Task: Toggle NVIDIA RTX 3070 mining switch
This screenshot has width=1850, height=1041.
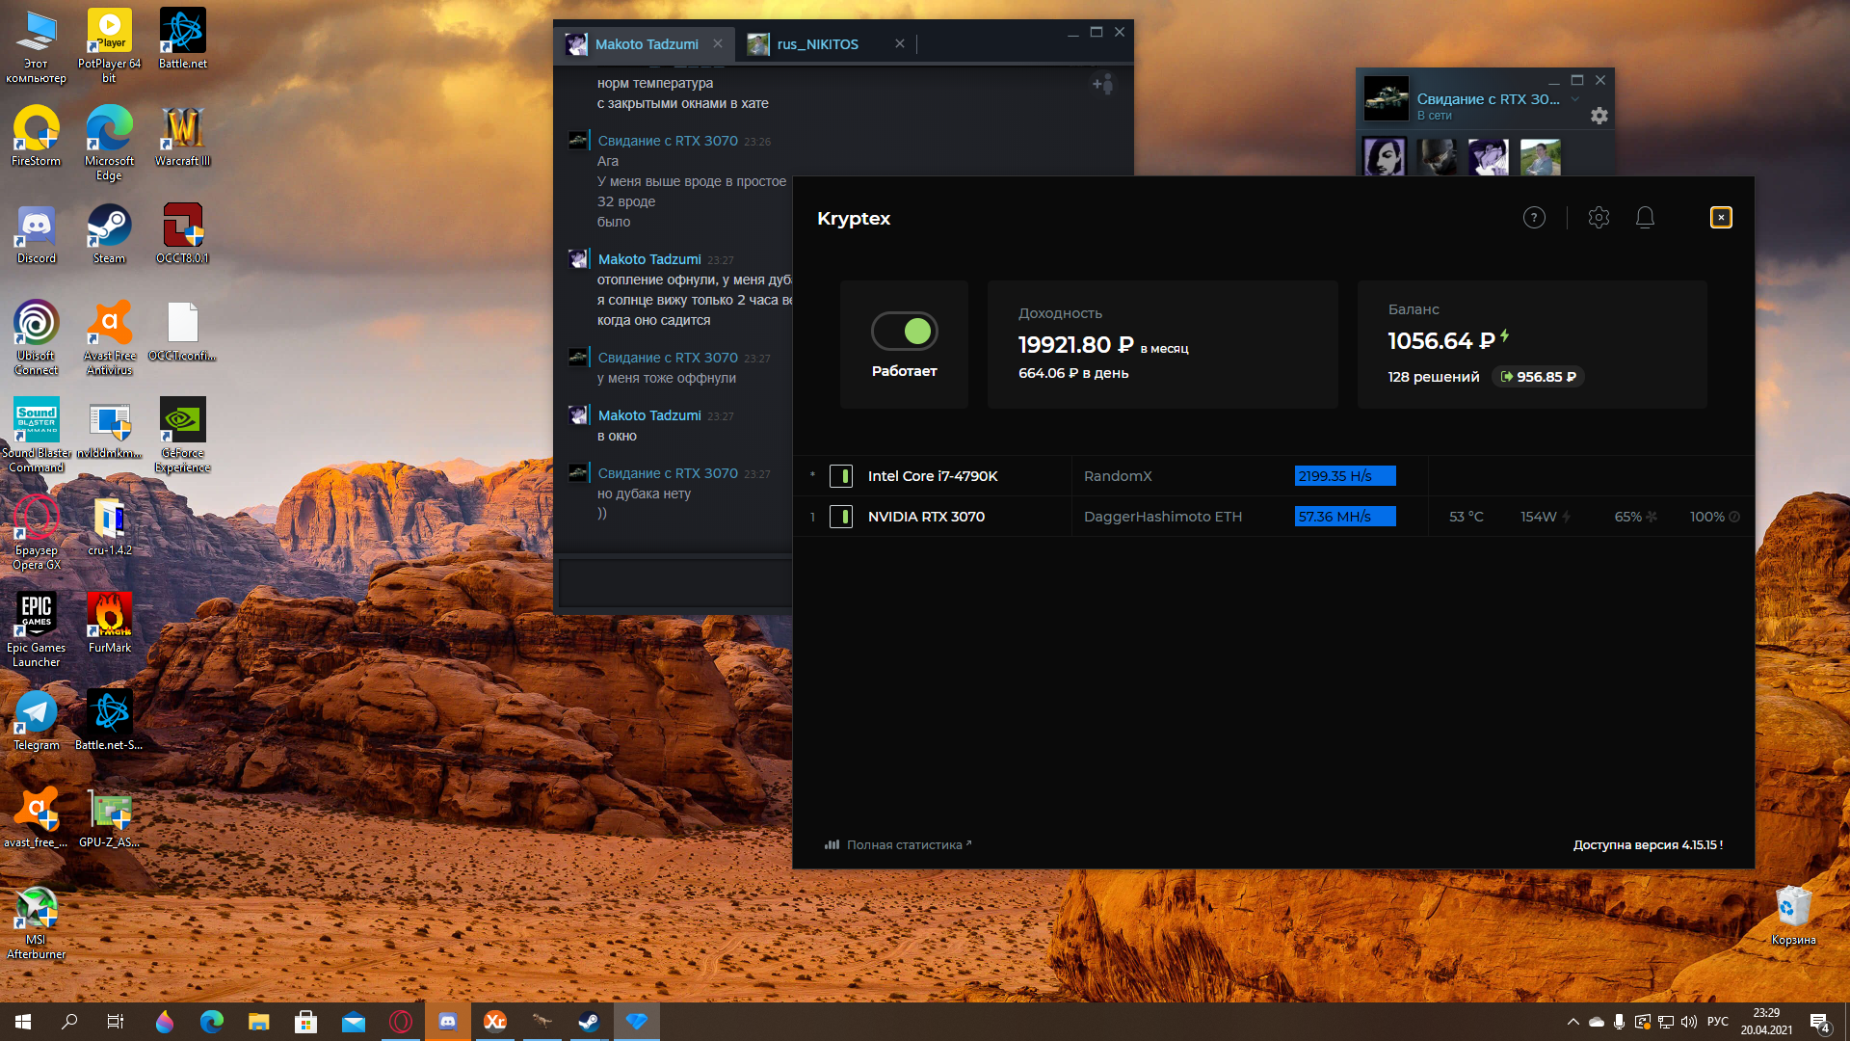Action: coord(841,517)
